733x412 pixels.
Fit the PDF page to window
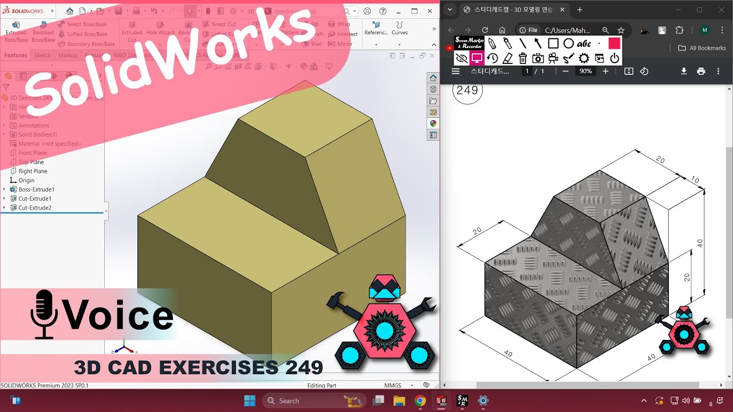[629, 71]
